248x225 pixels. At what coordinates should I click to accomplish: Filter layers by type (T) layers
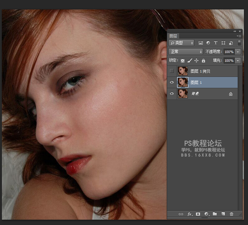tap(216, 43)
